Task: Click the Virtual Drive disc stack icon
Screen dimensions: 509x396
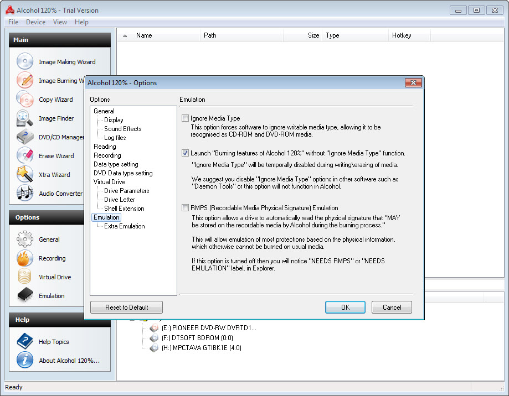Action: click(x=25, y=277)
